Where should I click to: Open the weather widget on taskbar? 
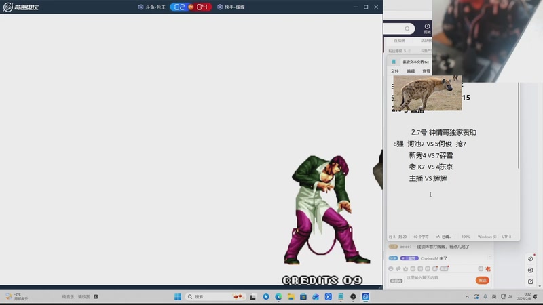(16, 296)
